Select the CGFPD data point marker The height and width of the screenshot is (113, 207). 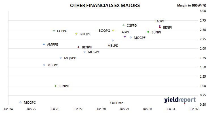tap(123, 25)
